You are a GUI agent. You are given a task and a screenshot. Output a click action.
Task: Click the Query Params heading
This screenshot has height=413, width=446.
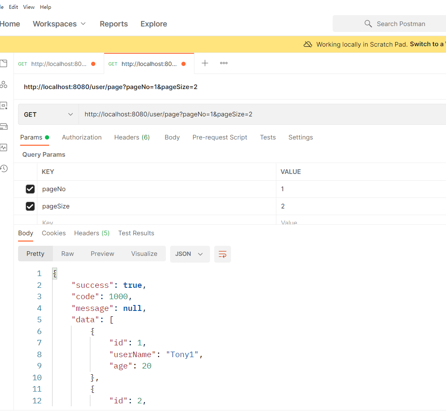tap(44, 155)
